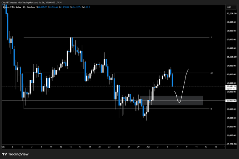Viewport: 239px width, 159px height.
Task: Click the 58,000.00 price axis label
Action: 232,118
